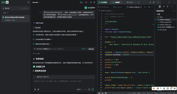177x94 pixels.
Task: Click 查看变更 button for README file
Action: (x=91, y=49)
